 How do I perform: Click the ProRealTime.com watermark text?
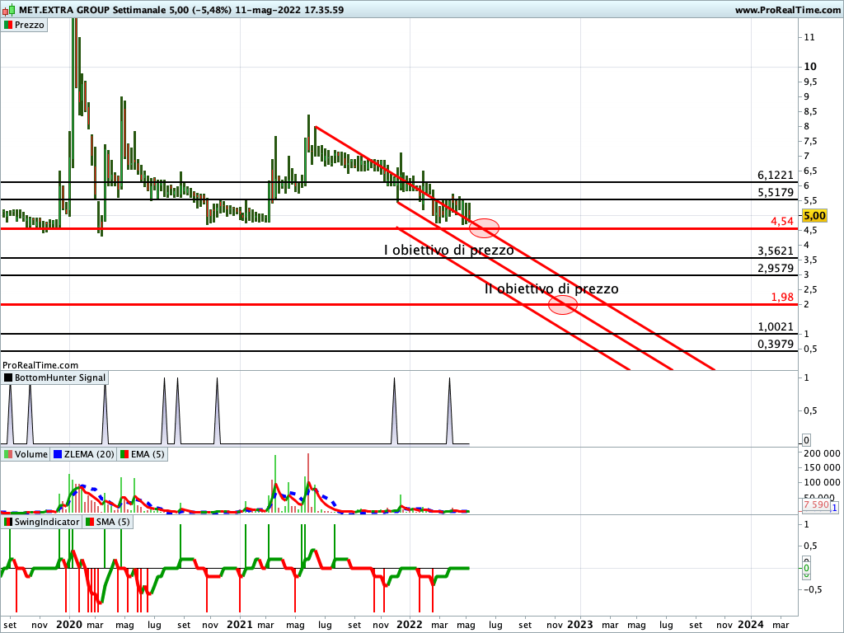pyautogui.click(x=40, y=364)
